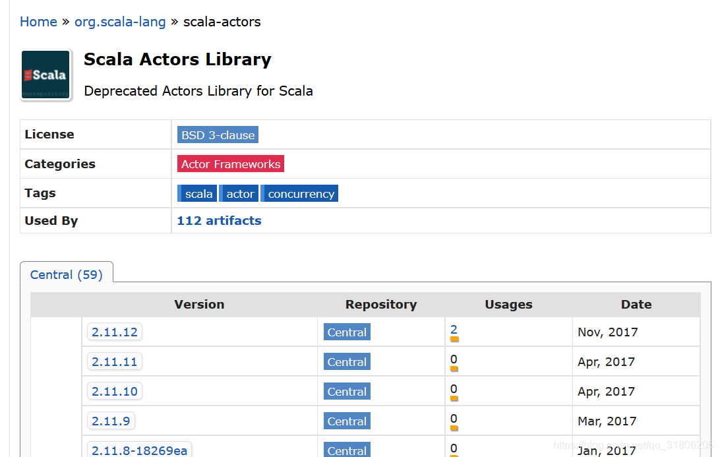Switch to Central (59) tab
Screen dimensions: 720x457
(67, 274)
